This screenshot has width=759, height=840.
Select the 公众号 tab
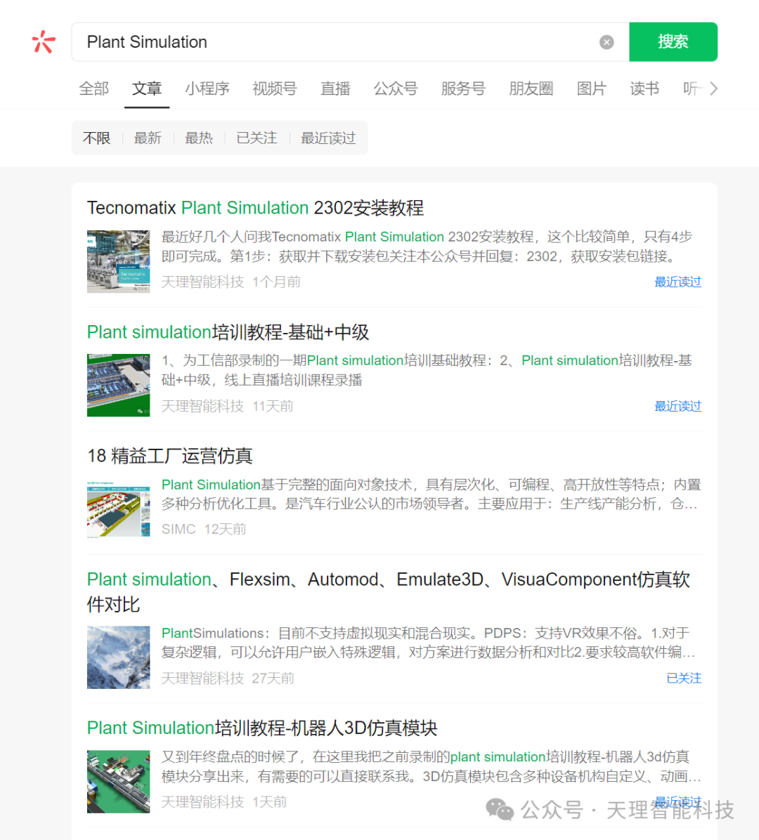(396, 88)
